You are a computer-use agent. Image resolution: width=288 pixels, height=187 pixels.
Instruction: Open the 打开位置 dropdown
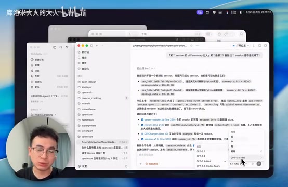point(241,46)
